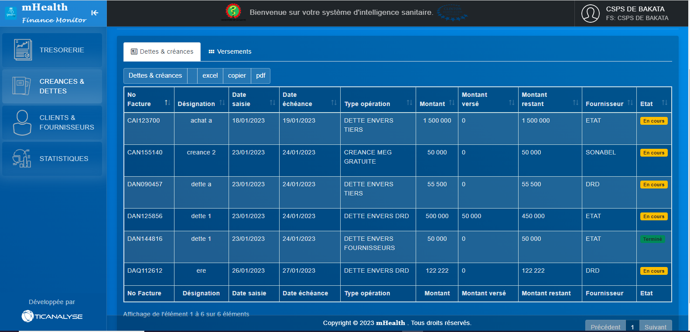This screenshot has height=332, width=690.
Task: Click the health ministry emblem in header
Action: pyautogui.click(x=233, y=12)
